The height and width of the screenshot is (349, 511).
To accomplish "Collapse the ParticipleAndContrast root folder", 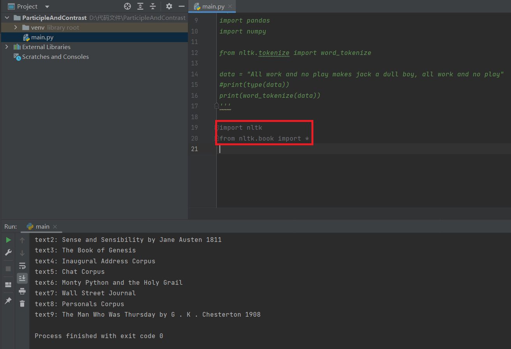I will pos(7,18).
